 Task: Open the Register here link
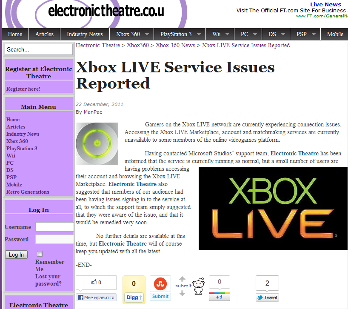(x=23, y=89)
